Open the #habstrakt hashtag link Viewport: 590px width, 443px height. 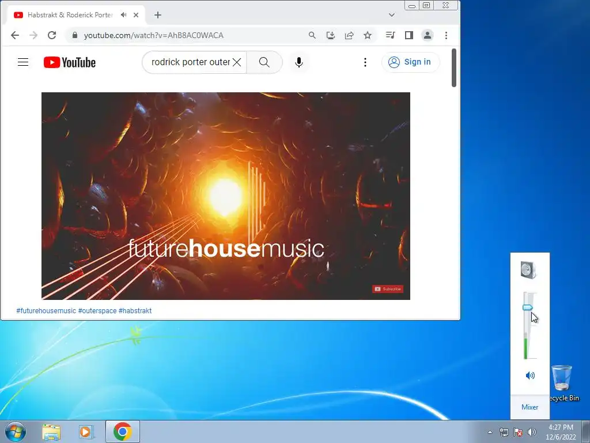pyautogui.click(x=135, y=311)
